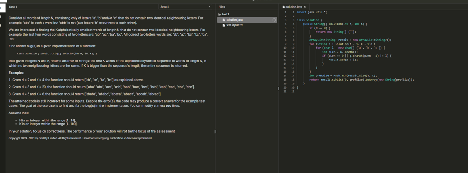
Task: Click the 'result.add(p + l);' line
Action: click(x=343, y=60)
